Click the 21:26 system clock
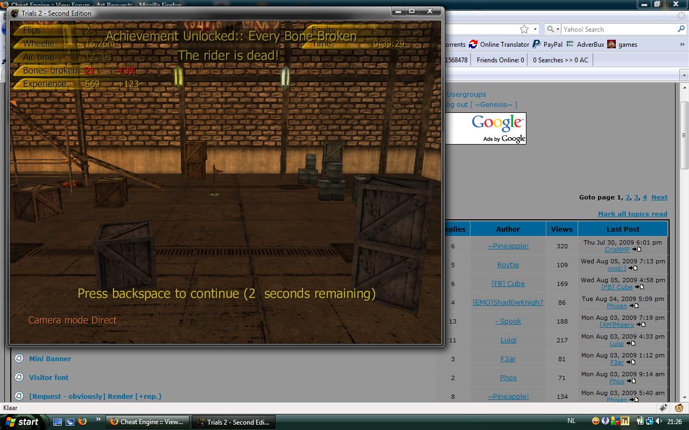The width and height of the screenshot is (689, 430). pyautogui.click(x=674, y=422)
